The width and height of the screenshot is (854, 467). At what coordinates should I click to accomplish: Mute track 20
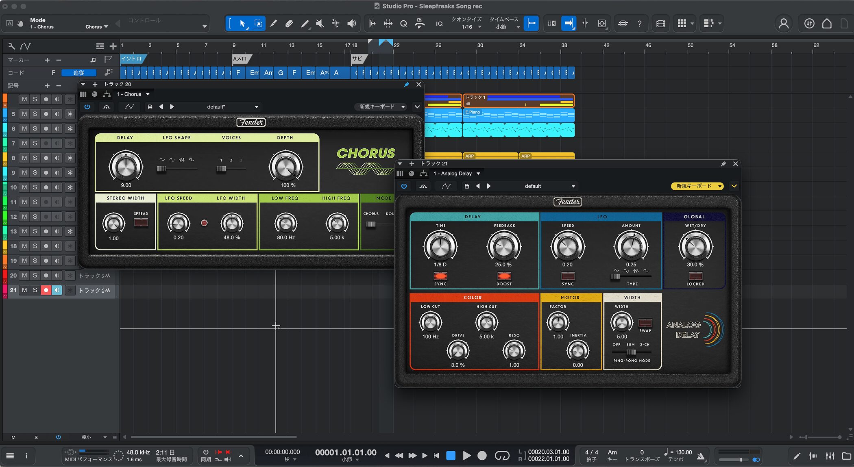pyautogui.click(x=24, y=276)
